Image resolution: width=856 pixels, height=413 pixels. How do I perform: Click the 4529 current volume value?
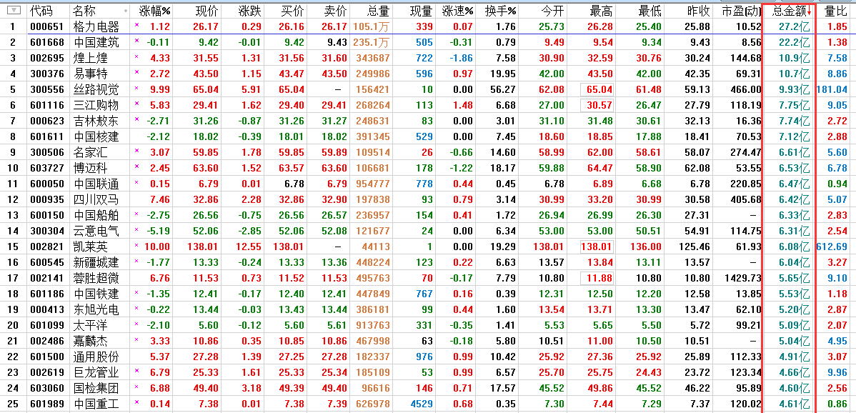click(421, 405)
